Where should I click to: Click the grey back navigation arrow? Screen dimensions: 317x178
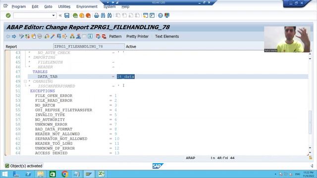(x=8, y=36)
